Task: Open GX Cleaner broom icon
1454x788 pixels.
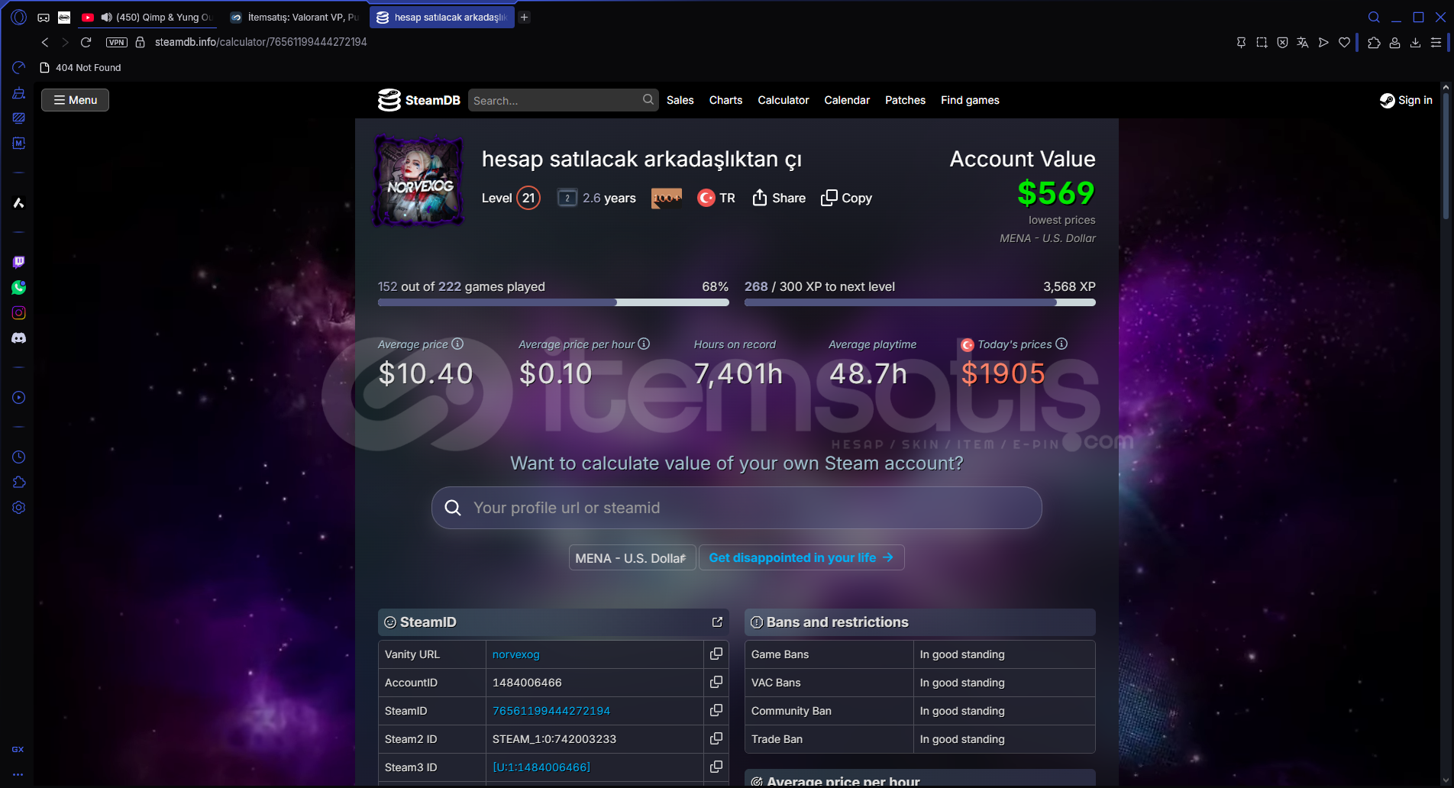Action: [19, 92]
